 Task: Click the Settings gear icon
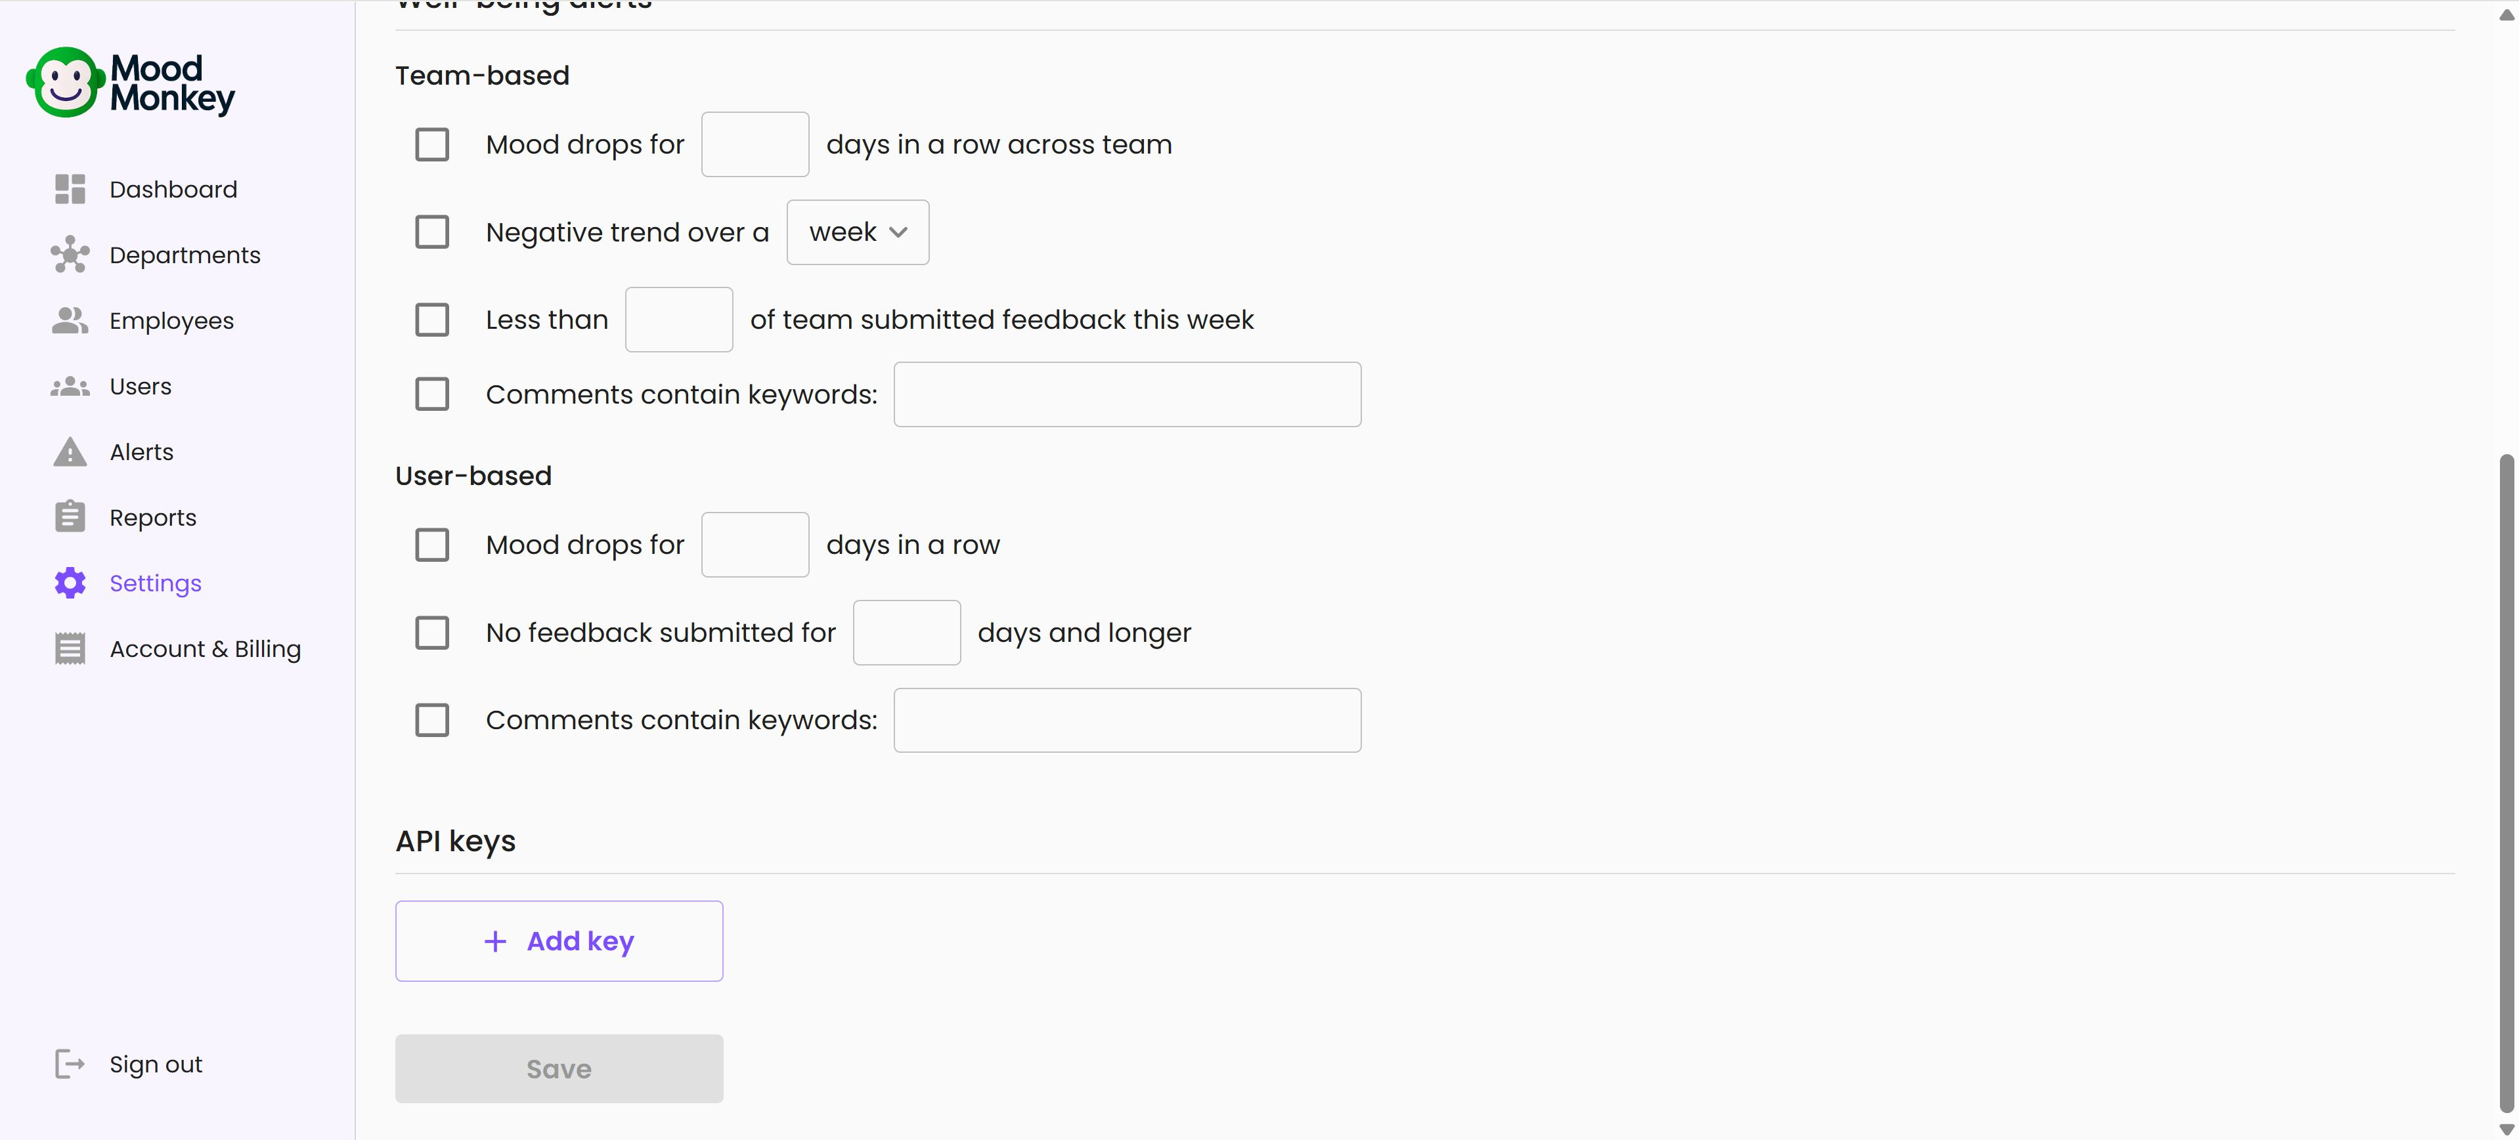tap(70, 583)
